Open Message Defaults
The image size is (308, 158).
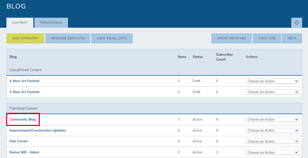tap(68, 38)
